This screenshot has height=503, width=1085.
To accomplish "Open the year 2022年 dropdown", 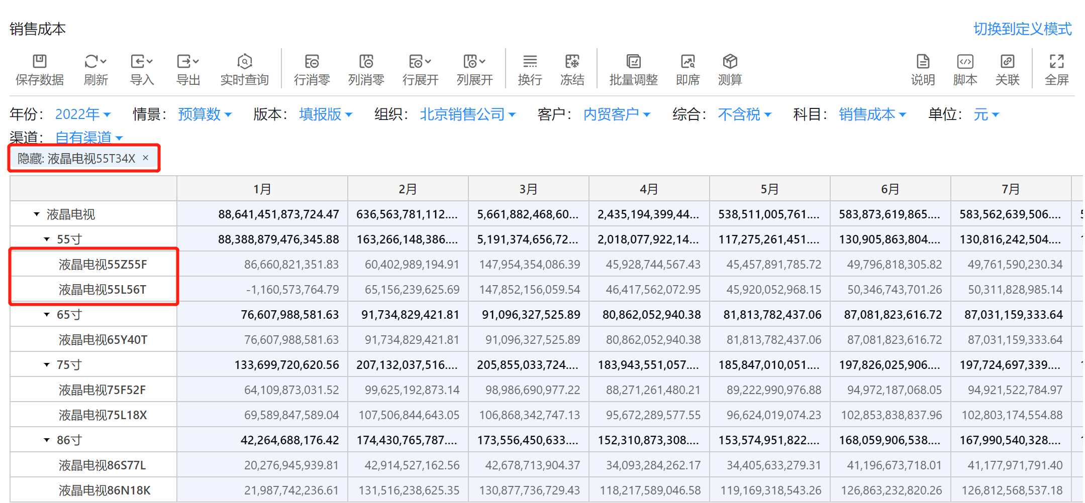I will pyautogui.click(x=82, y=114).
